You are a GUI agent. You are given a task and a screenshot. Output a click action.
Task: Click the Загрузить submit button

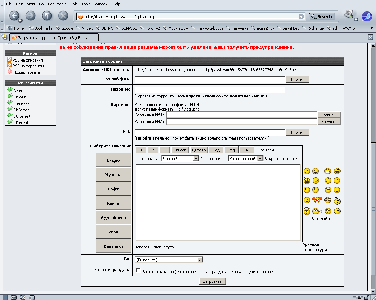click(213, 281)
